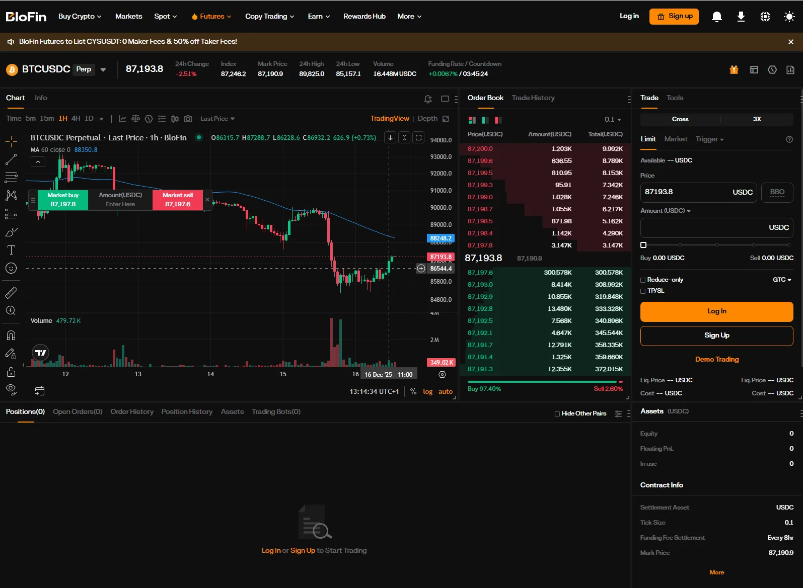The width and height of the screenshot is (803, 588).
Task: Open the indicators hexagon icon
Action: pos(149,119)
